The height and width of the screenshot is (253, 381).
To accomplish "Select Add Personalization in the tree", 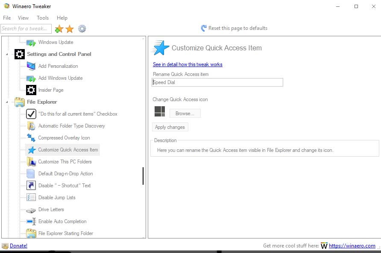I will tap(58, 66).
